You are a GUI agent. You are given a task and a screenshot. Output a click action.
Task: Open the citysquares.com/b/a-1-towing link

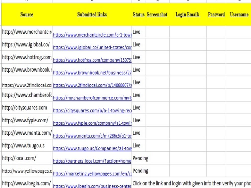pyautogui.click(x=92, y=111)
